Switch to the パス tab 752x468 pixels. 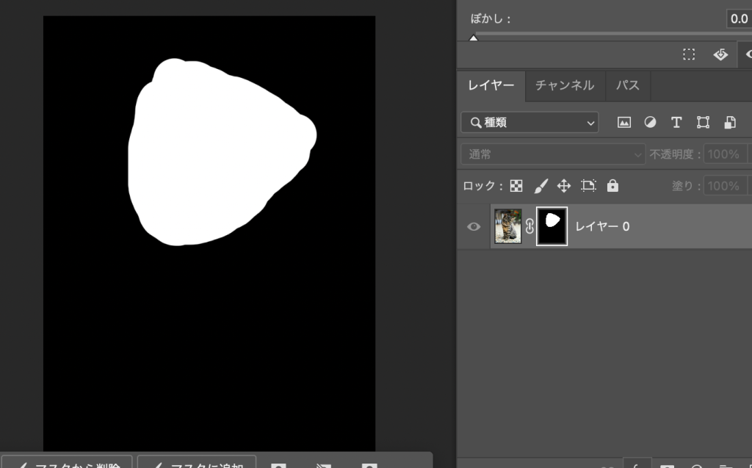point(627,85)
